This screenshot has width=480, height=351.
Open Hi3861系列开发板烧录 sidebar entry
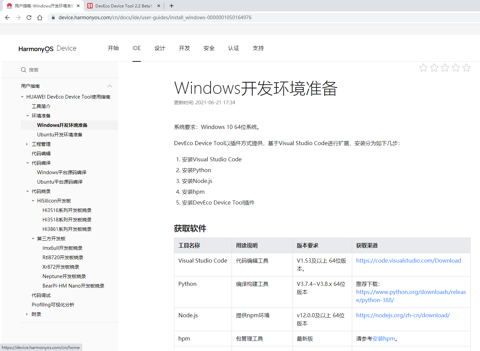[x=67, y=229]
